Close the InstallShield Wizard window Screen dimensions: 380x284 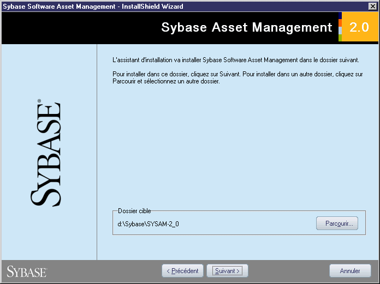click(x=372, y=7)
